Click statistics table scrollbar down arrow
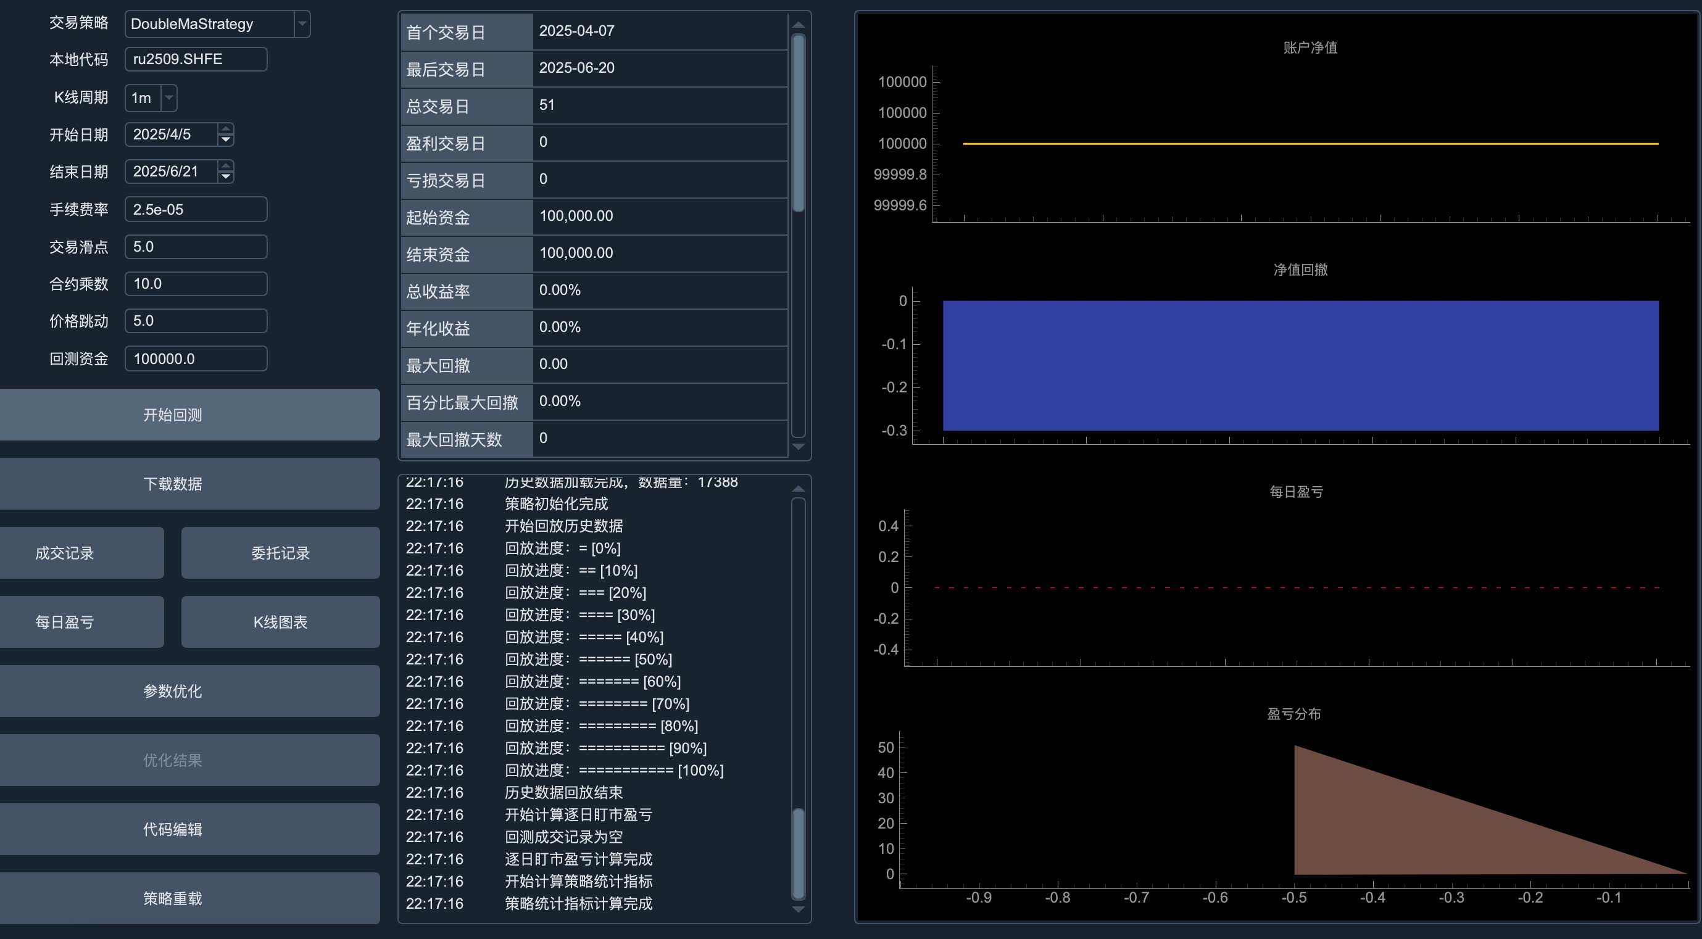The image size is (1702, 939). (798, 447)
